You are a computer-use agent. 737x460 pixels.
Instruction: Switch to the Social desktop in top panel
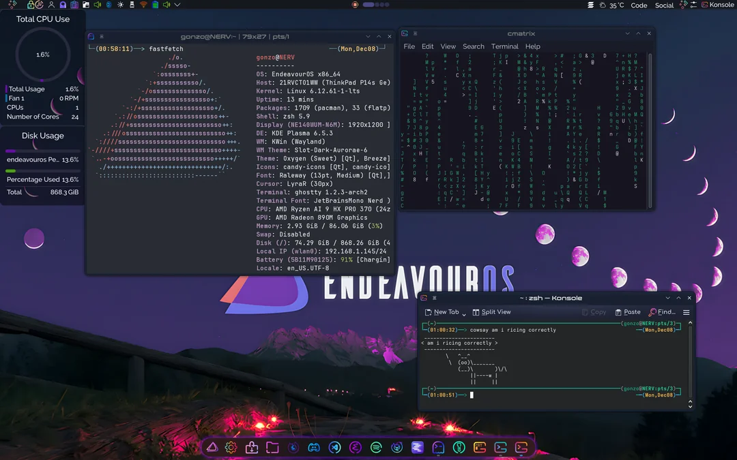point(664,5)
